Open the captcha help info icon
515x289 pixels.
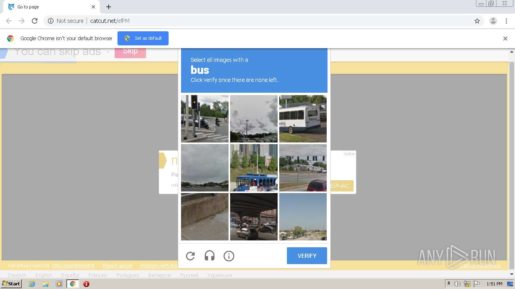coord(229,256)
